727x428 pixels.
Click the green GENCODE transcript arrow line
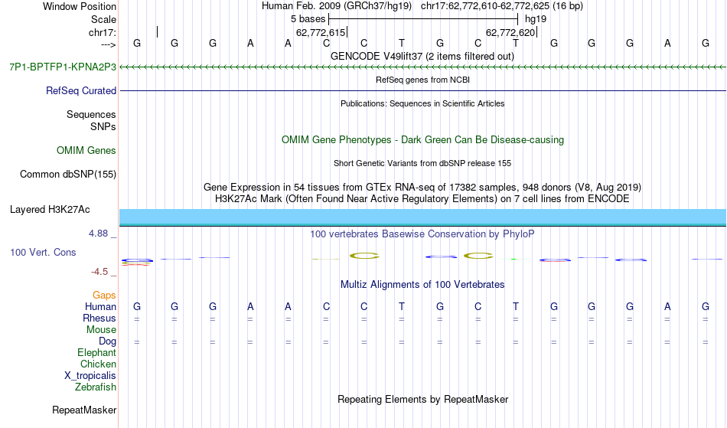pos(422,67)
